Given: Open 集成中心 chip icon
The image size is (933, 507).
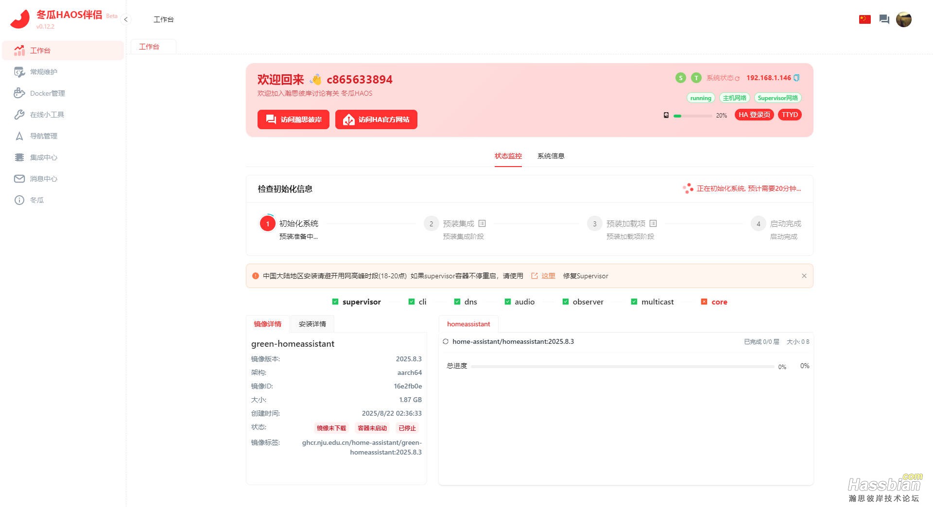Looking at the screenshot, I should click(19, 157).
